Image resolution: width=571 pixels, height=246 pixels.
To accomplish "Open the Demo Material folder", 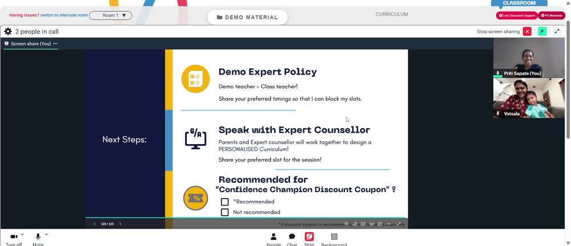I will tap(247, 17).
